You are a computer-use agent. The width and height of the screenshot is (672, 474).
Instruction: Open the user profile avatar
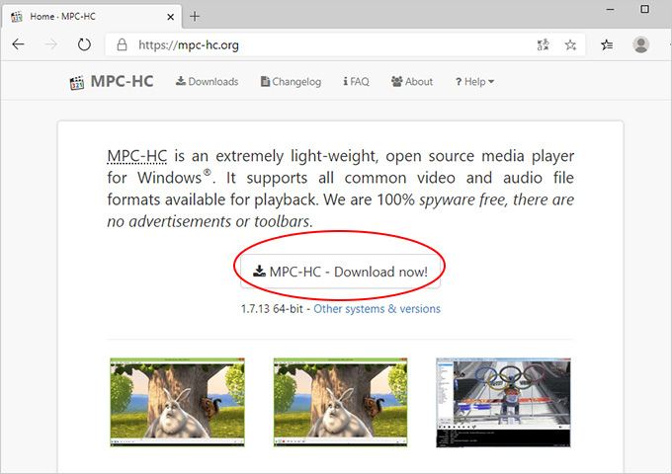point(640,44)
